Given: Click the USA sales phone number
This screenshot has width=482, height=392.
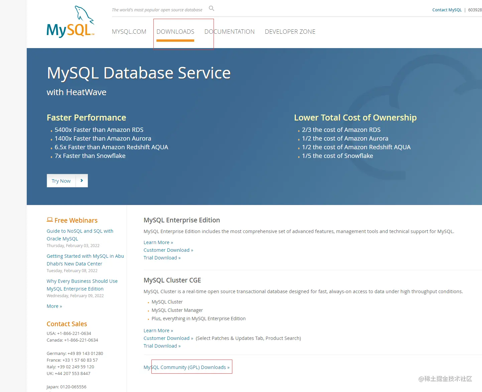Looking at the screenshot, I should [x=74, y=333].
